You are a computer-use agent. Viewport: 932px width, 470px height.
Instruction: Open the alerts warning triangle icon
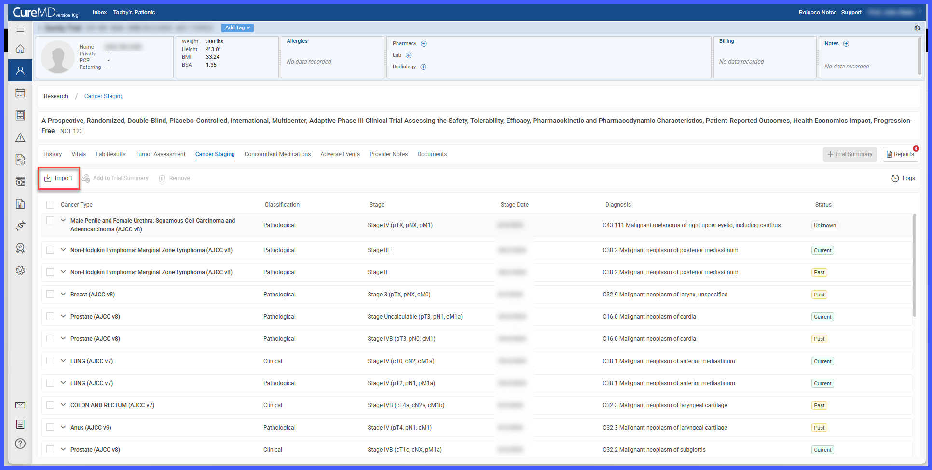click(20, 138)
